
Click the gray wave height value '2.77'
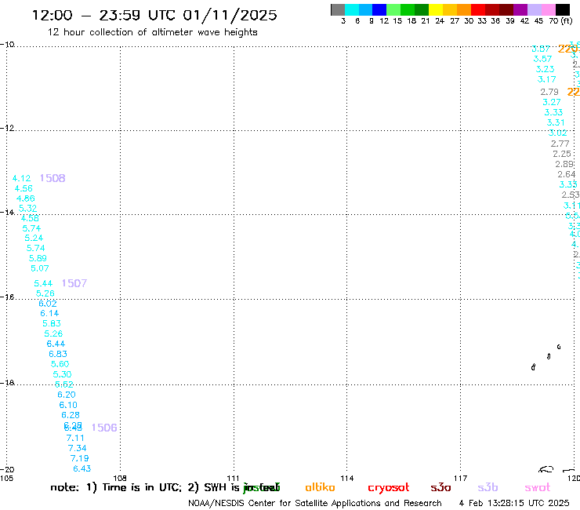[560, 144]
